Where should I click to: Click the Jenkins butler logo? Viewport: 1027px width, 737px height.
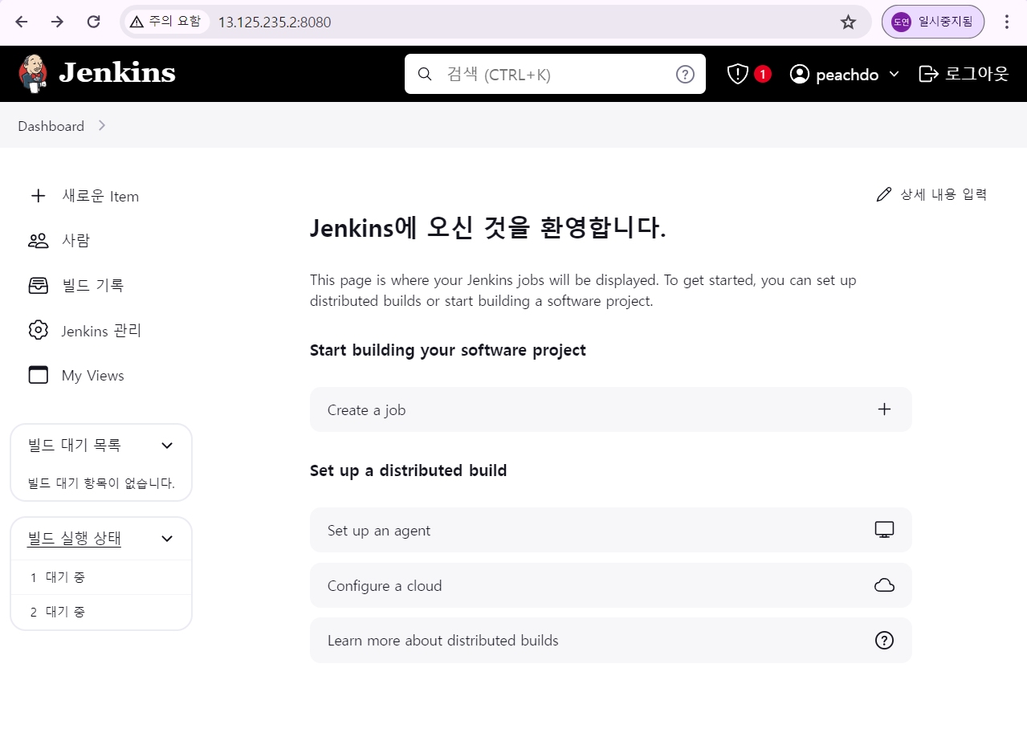point(33,73)
